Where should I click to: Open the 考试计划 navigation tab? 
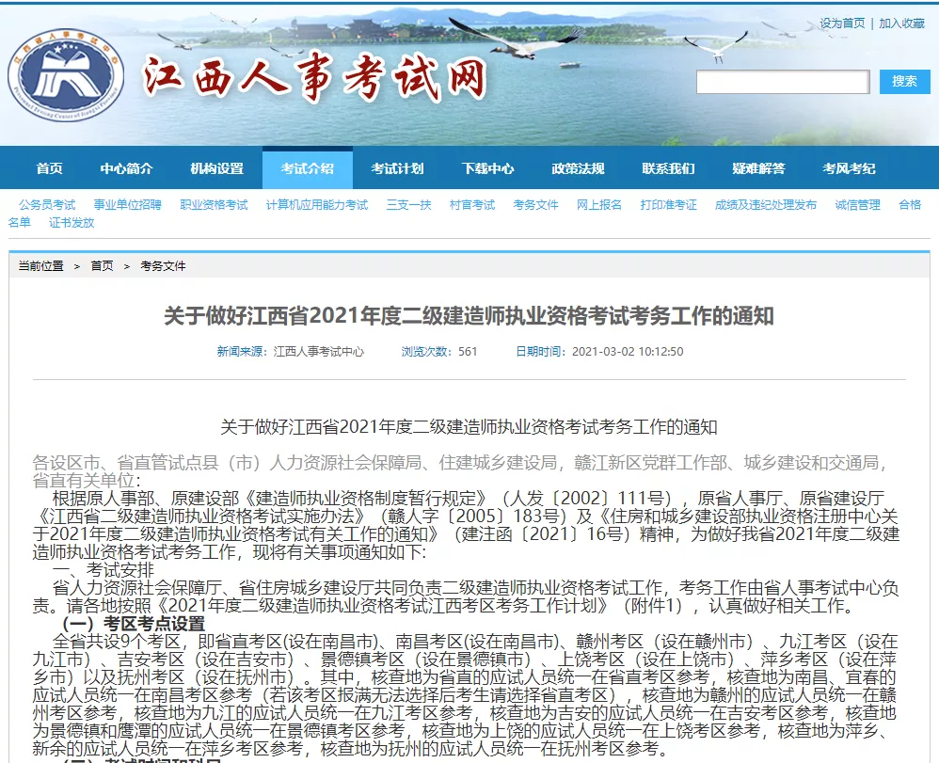[x=398, y=168]
